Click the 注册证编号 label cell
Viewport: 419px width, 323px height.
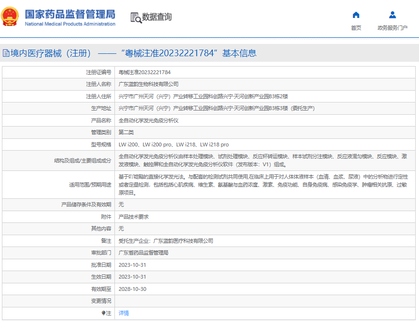click(99, 72)
